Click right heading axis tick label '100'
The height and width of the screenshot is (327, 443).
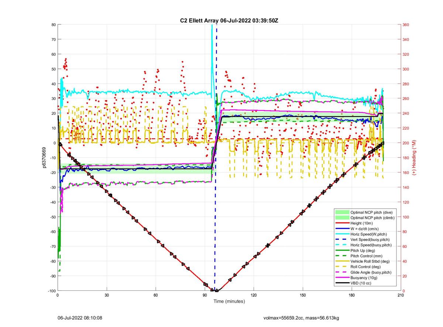pyautogui.click(x=406, y=217)
